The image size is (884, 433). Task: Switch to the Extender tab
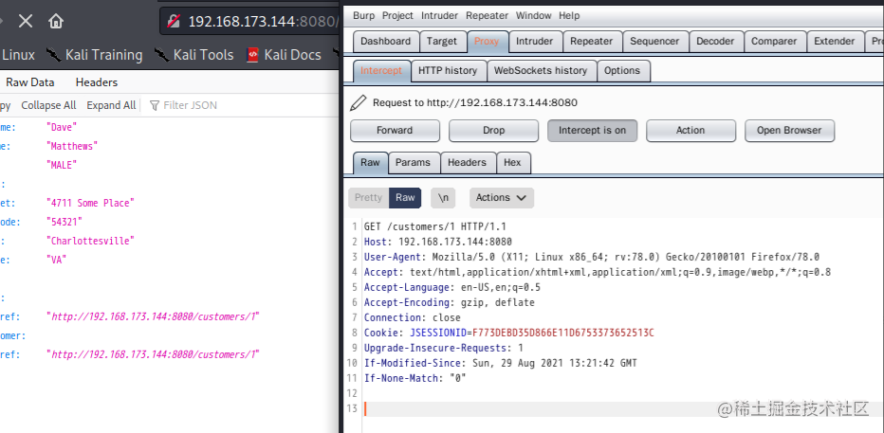pos(835,42)
